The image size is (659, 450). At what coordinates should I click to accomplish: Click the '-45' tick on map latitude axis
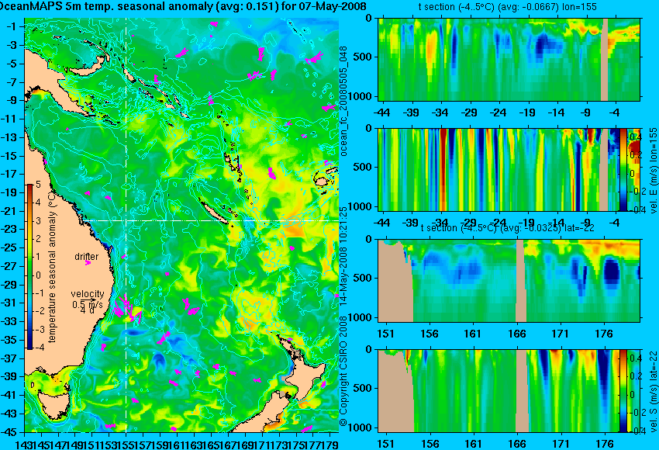(x=9, y=432)
